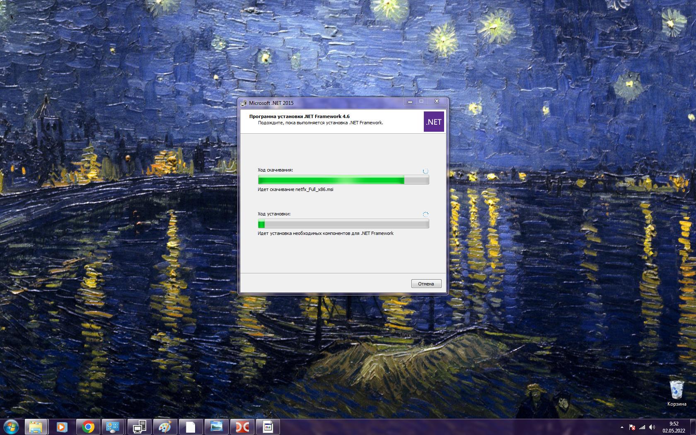Click the computers network taskbar icon
Screen dimensions: 696x435
pyautogui.click(x=139, y=427)
